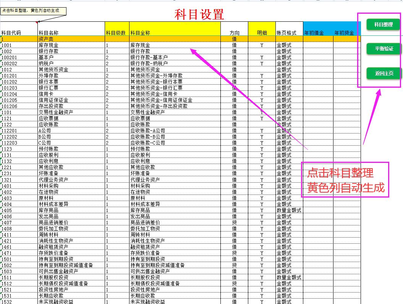
Task: Click account code cell 100202
Action: pyautogui.click(x=19, y=63)
